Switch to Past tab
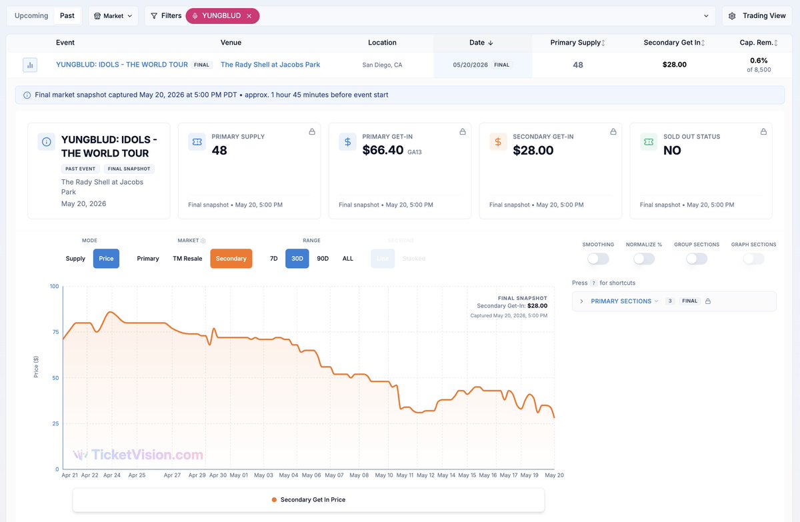This screenshot has width=800, height=522. pyautogui.click(x=67, y=15)
